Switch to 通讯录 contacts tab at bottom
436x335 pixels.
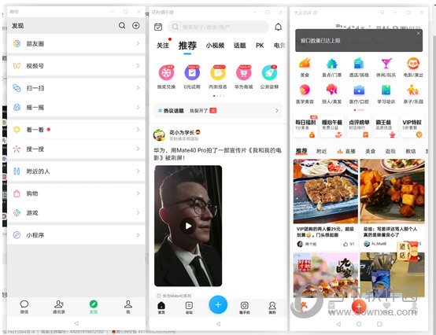pos(59,307)
